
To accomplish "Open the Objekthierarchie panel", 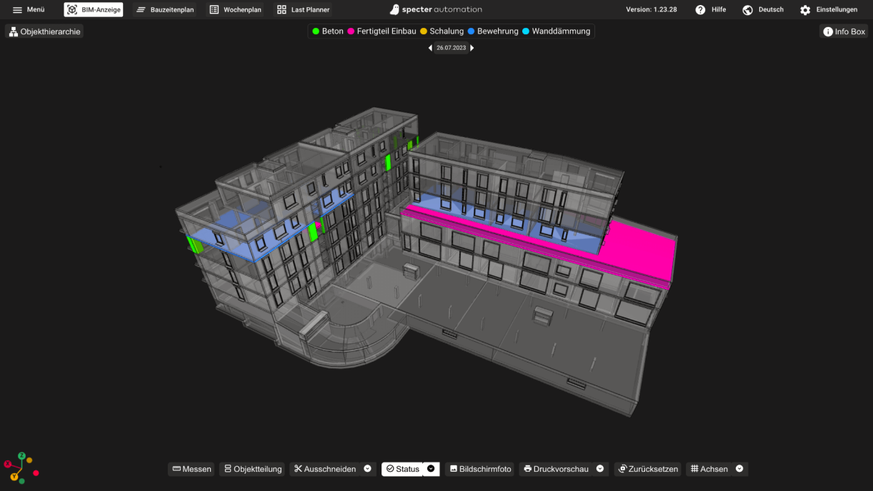I will click(x=44, y=31).
